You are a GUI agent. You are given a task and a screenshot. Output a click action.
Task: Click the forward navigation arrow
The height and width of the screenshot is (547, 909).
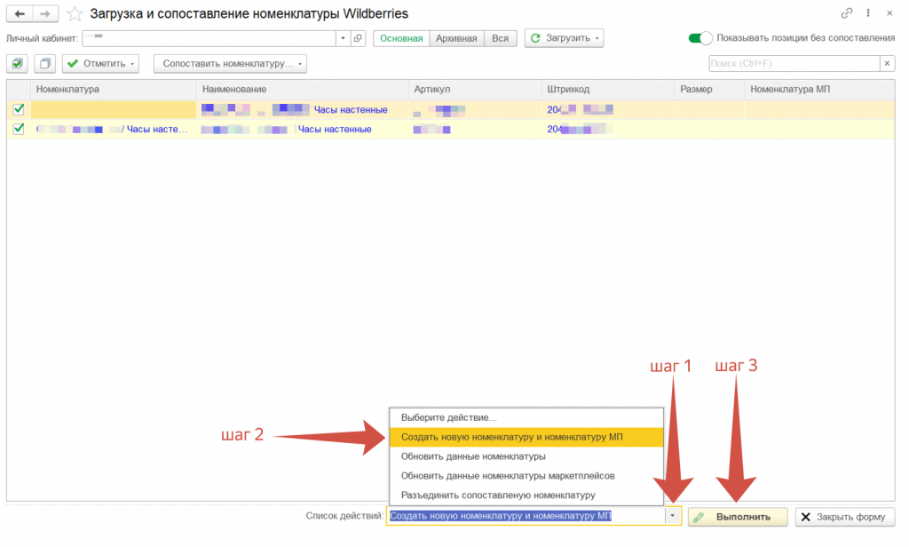(44, 14)
